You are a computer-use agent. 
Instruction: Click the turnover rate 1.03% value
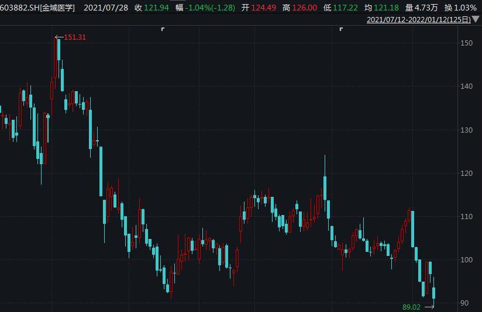click(466, 8)
